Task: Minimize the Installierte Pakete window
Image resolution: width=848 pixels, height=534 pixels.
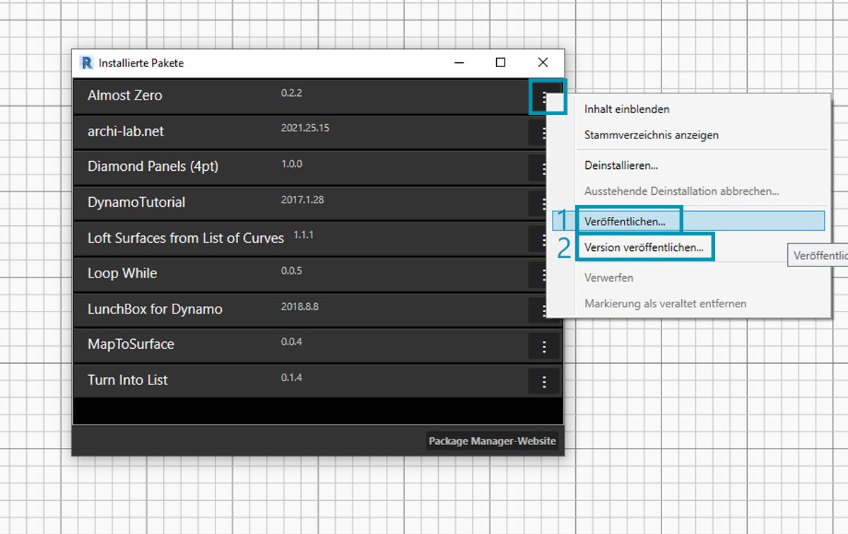Action: [460, 63]
